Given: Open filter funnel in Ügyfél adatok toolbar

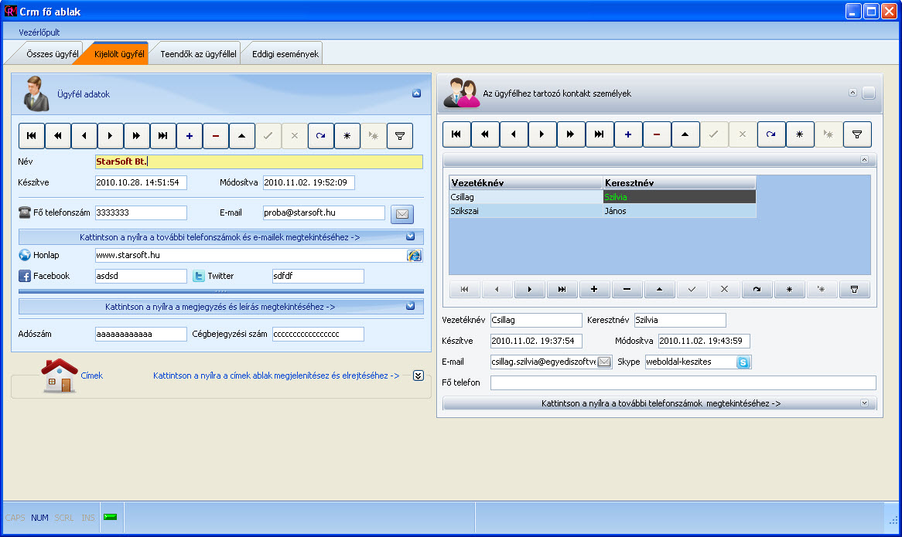Looking at the screenshot, I should coord(400,136).
